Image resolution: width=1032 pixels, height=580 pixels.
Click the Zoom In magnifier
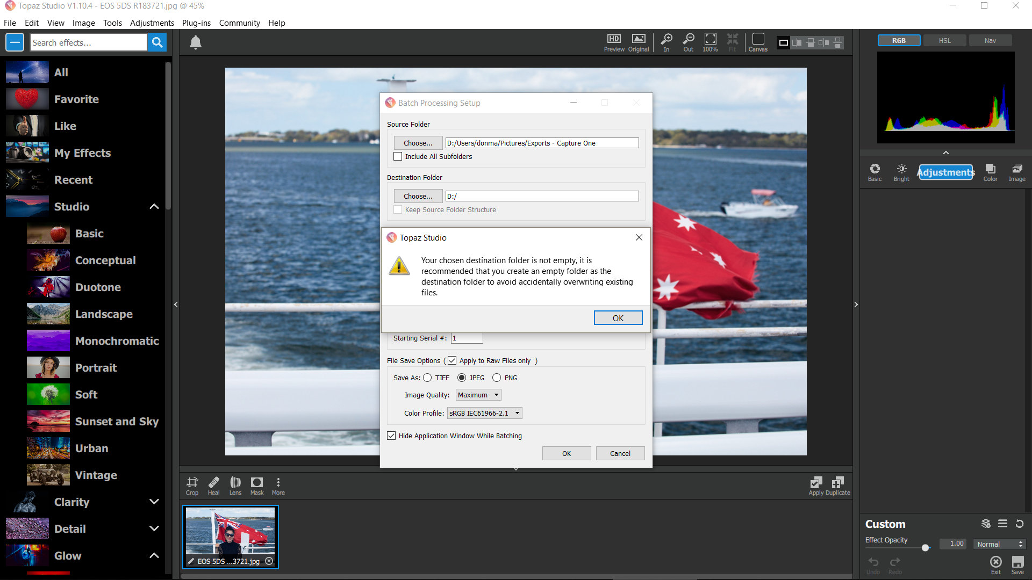[x=666, y=42]
